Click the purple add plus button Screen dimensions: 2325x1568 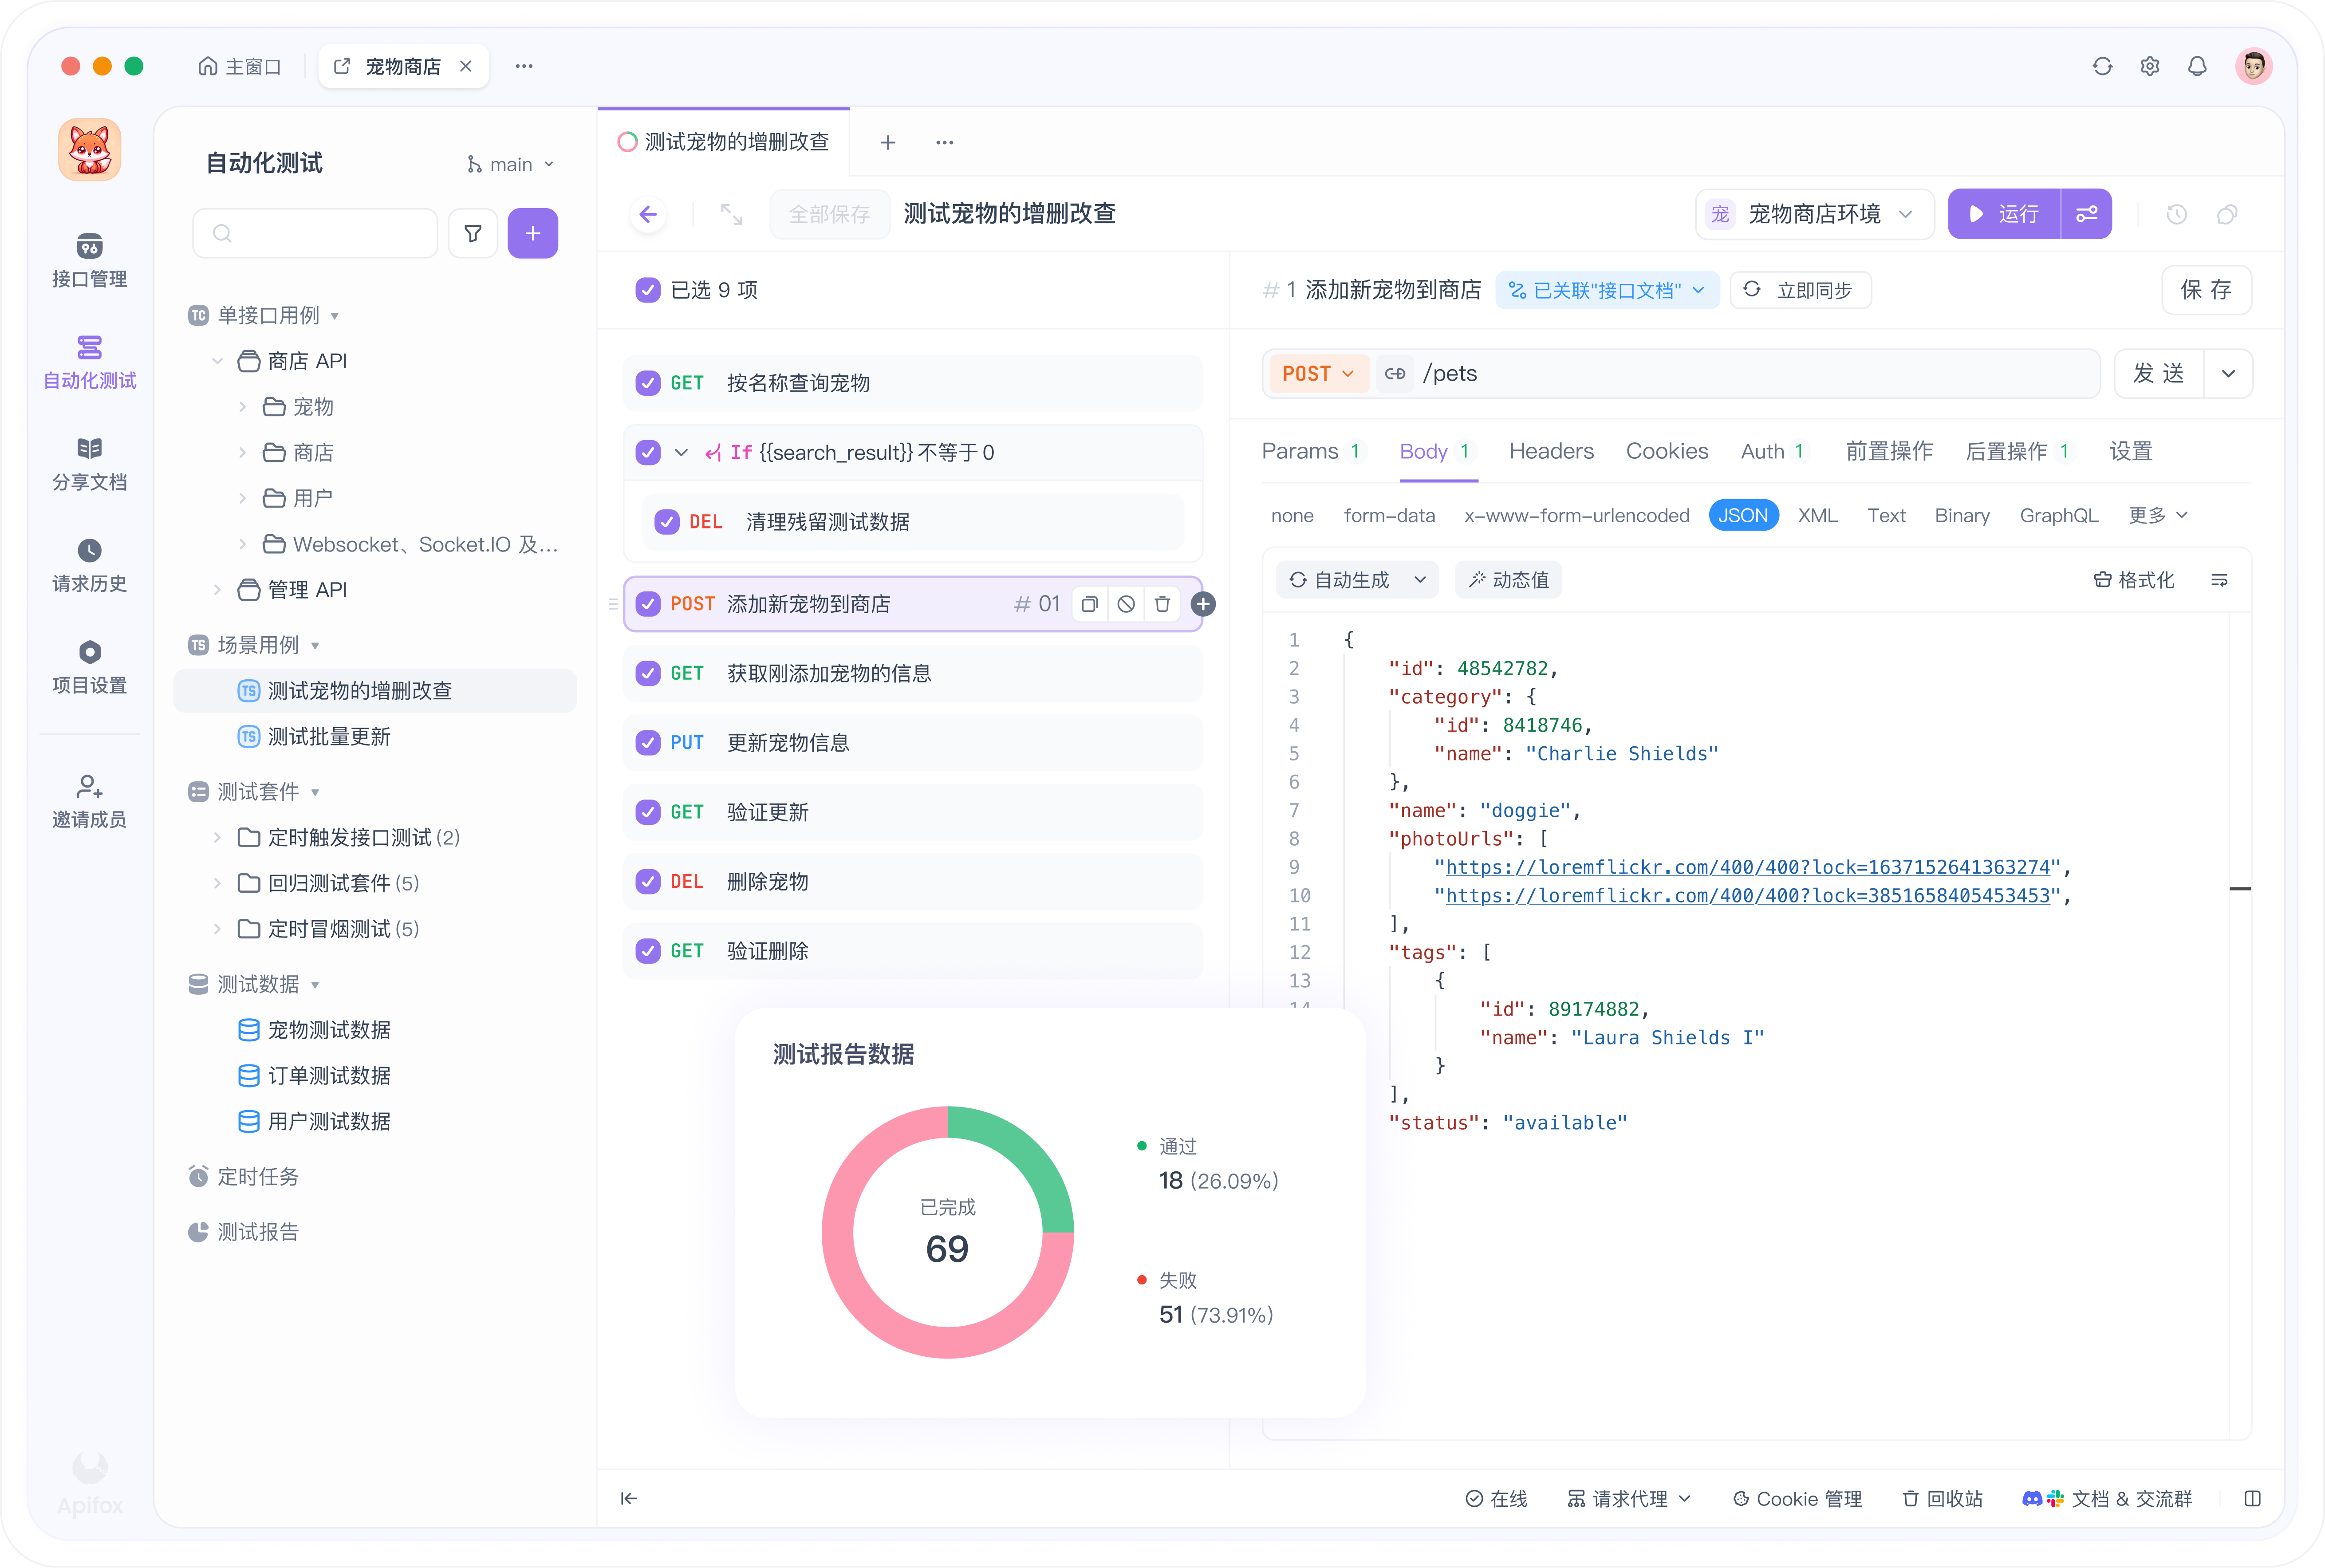[x=533, y=234]
